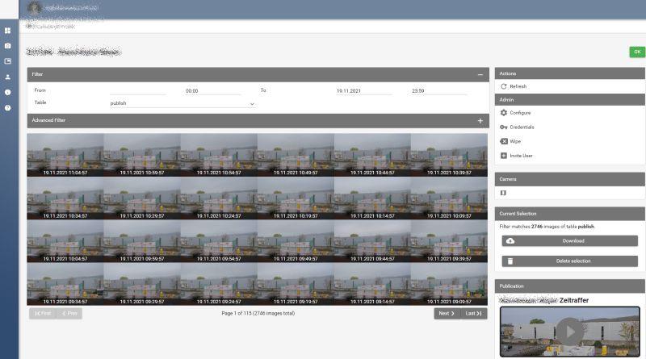
Task: Click the Download button
Action: tap(569, 240)
